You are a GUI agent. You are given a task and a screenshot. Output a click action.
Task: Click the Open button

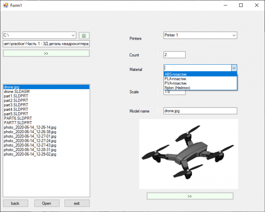tap(46, 203)
